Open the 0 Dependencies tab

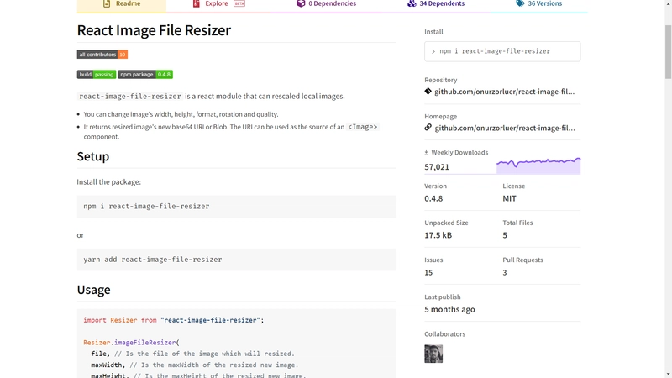click(326, 4)
